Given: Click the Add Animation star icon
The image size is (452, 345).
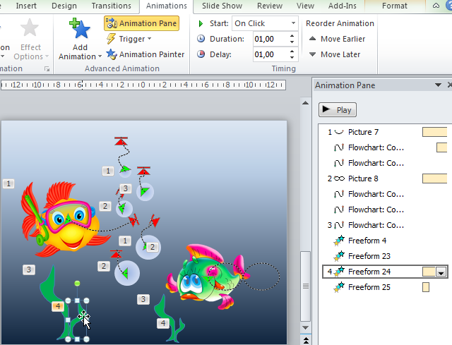Looking at the screenshot, I should click(x=79, y=30).
